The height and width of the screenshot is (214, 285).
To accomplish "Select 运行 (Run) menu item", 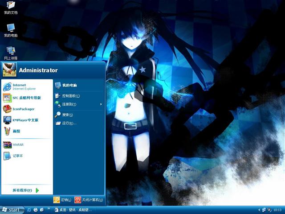I will [68, 123].
